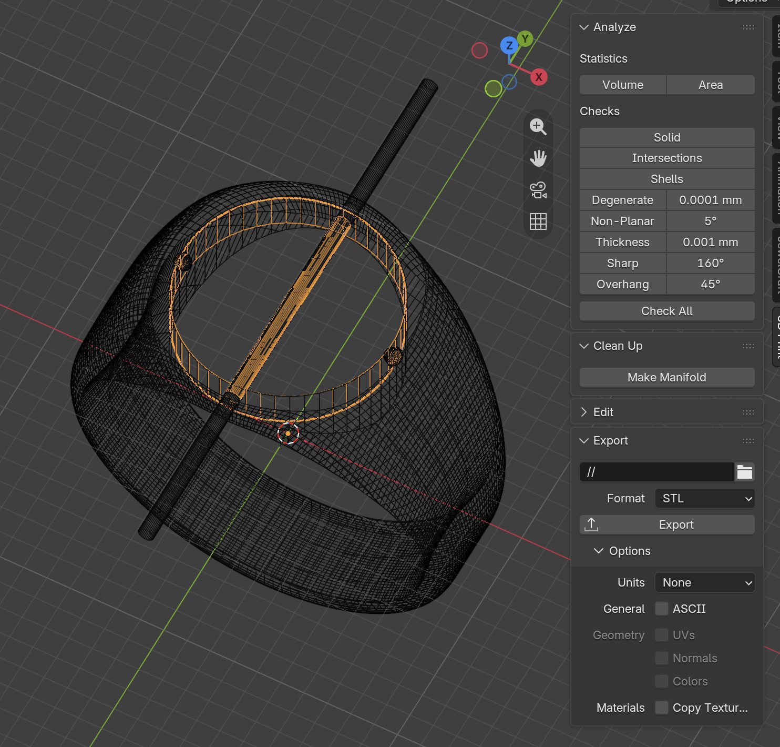Click the Overhang 45° angle field
This screenshot has width=780, height=747.
pyautogui.click(x=711, y=285)
